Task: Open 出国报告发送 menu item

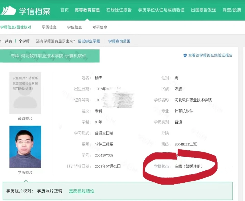Action: point(204,10)
